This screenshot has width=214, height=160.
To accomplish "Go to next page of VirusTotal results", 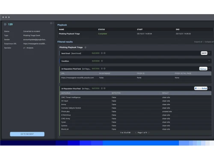I will tap(149, 133).
